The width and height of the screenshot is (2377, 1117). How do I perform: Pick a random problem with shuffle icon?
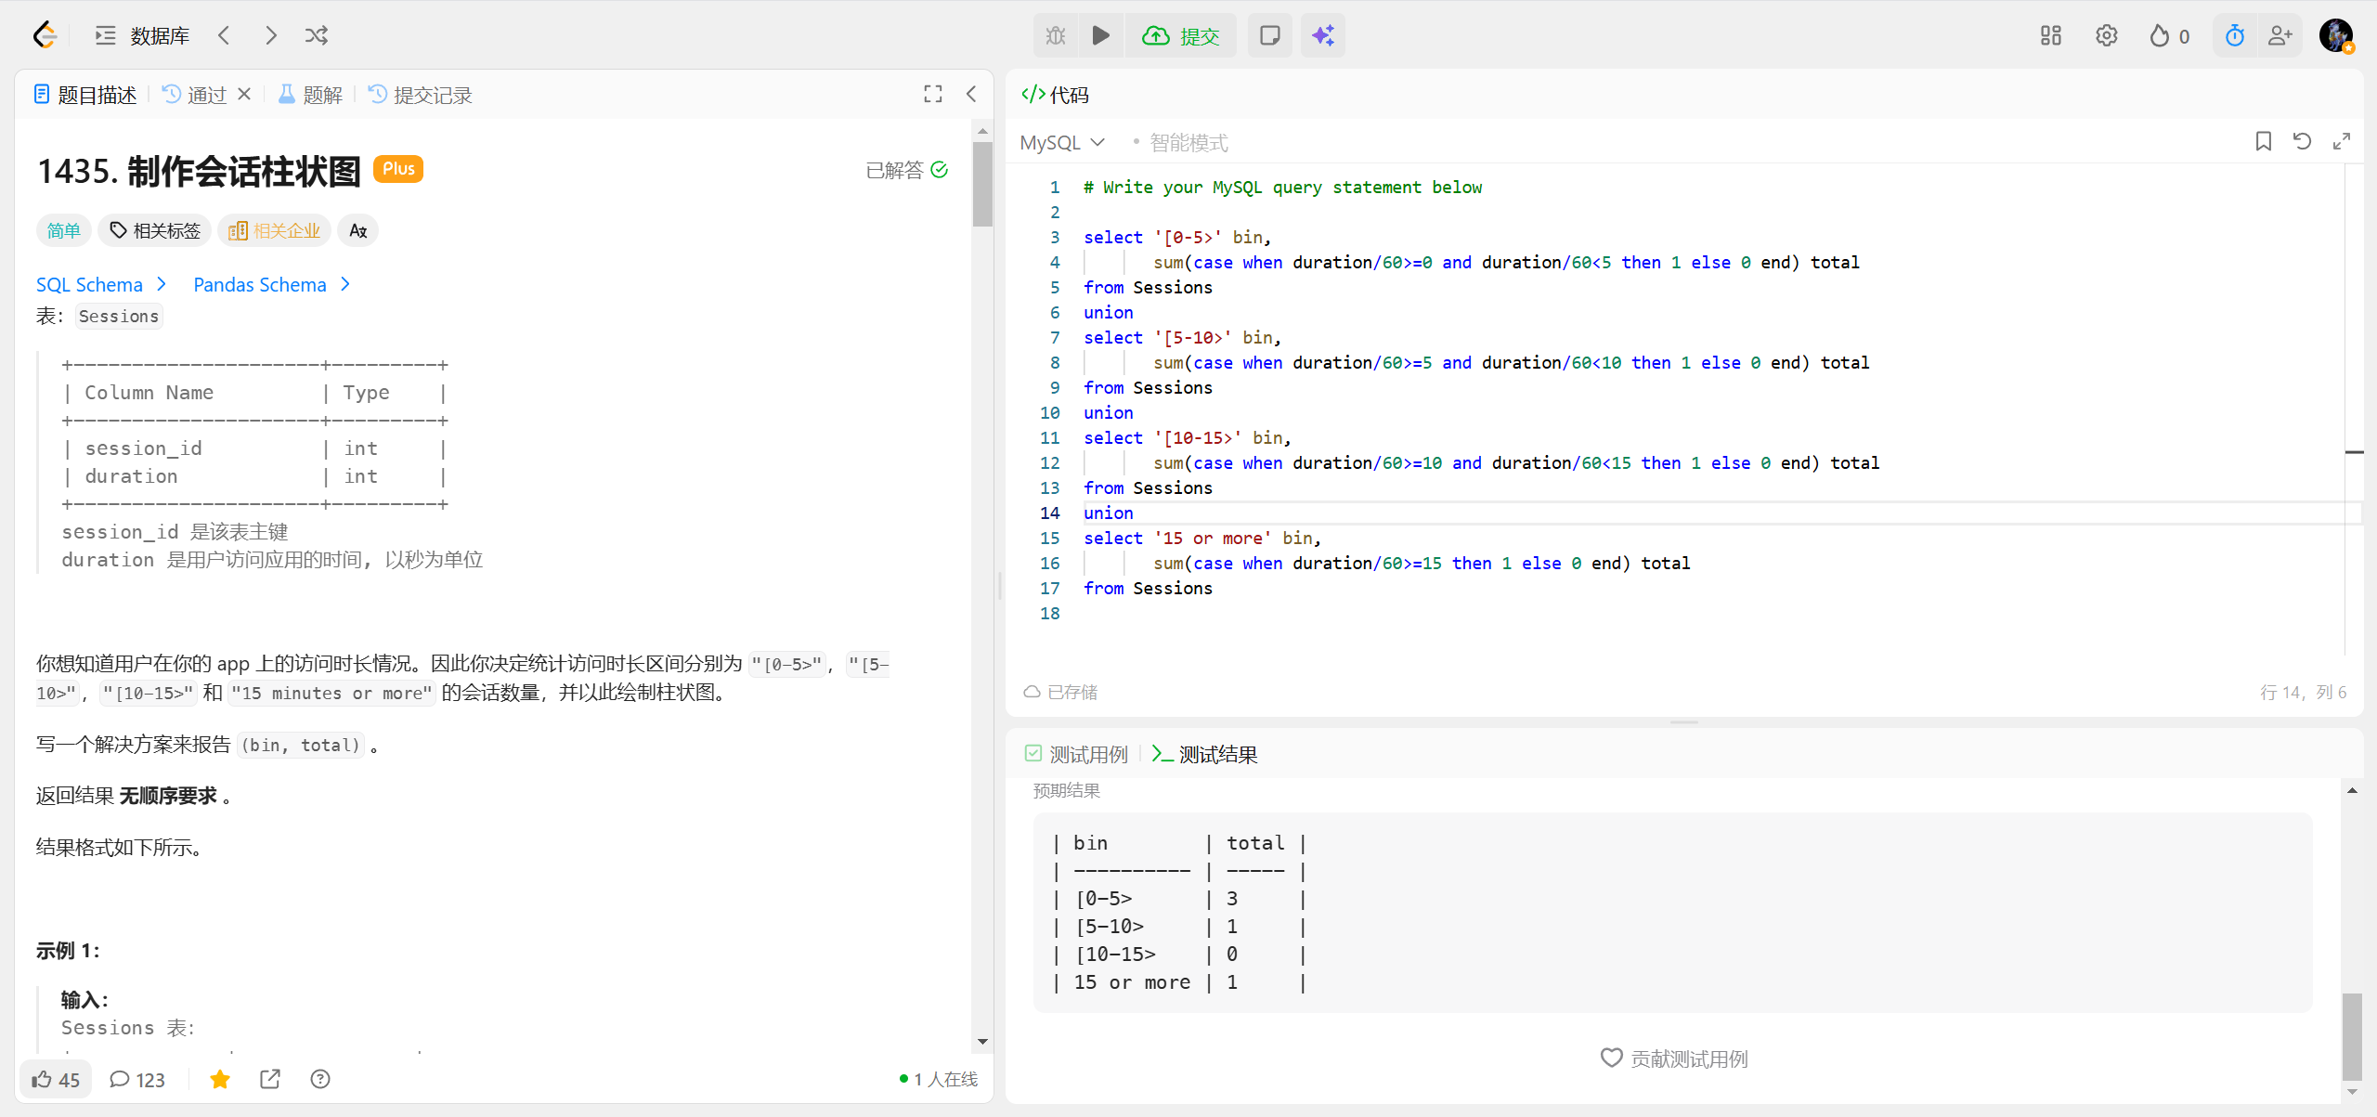pos(317,35)
